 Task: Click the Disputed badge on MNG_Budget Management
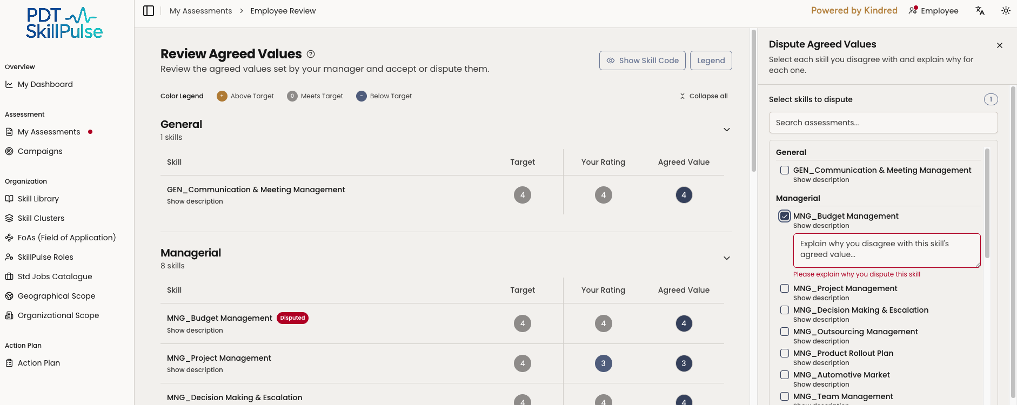pos(293,318)
